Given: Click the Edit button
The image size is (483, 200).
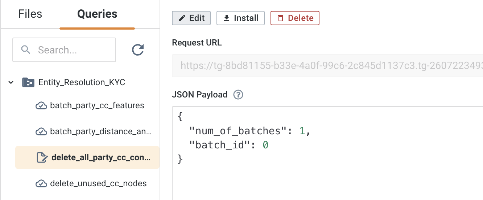Looking at the screenshot, I should tap(191, 18).
